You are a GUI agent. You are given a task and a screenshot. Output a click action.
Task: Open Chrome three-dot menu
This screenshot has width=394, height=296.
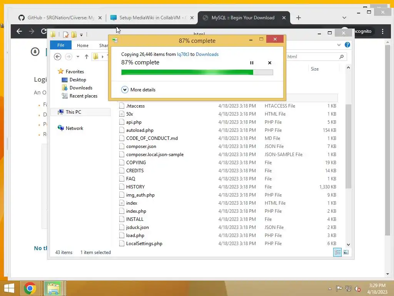pyautogui.click(x=382, y=31)
